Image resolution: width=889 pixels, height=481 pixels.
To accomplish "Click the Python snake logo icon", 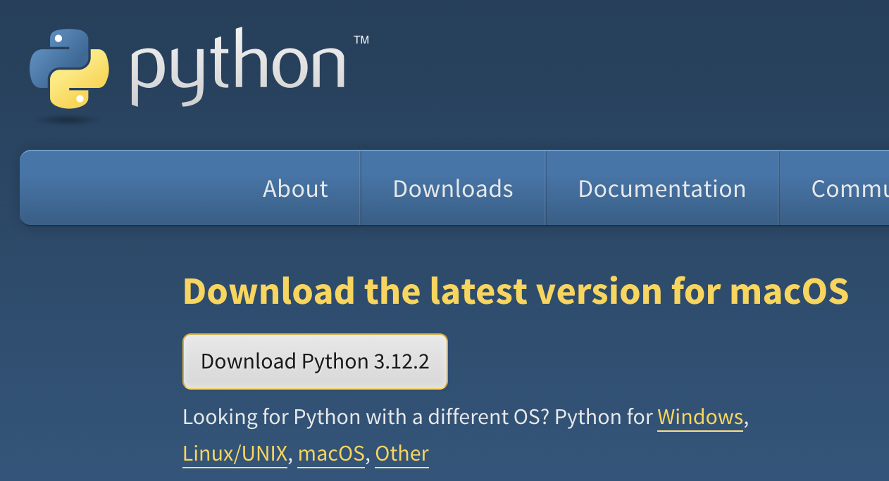I will pos(69,69).
